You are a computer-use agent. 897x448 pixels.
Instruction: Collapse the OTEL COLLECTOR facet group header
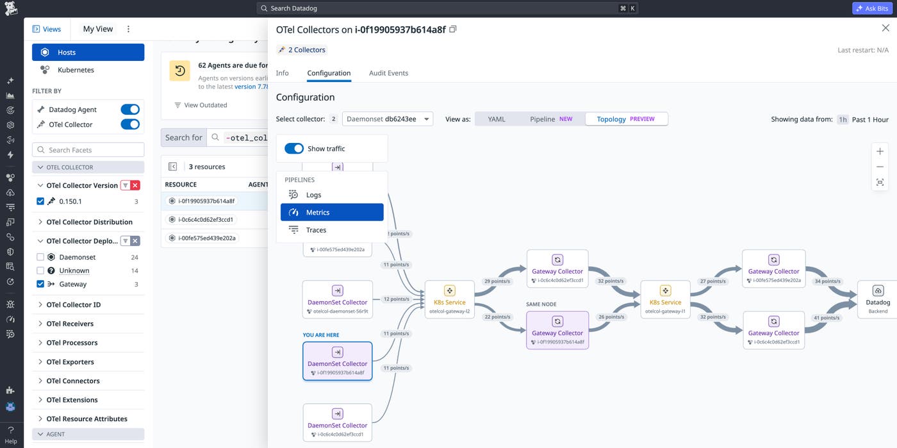click(x=88, y=167)
